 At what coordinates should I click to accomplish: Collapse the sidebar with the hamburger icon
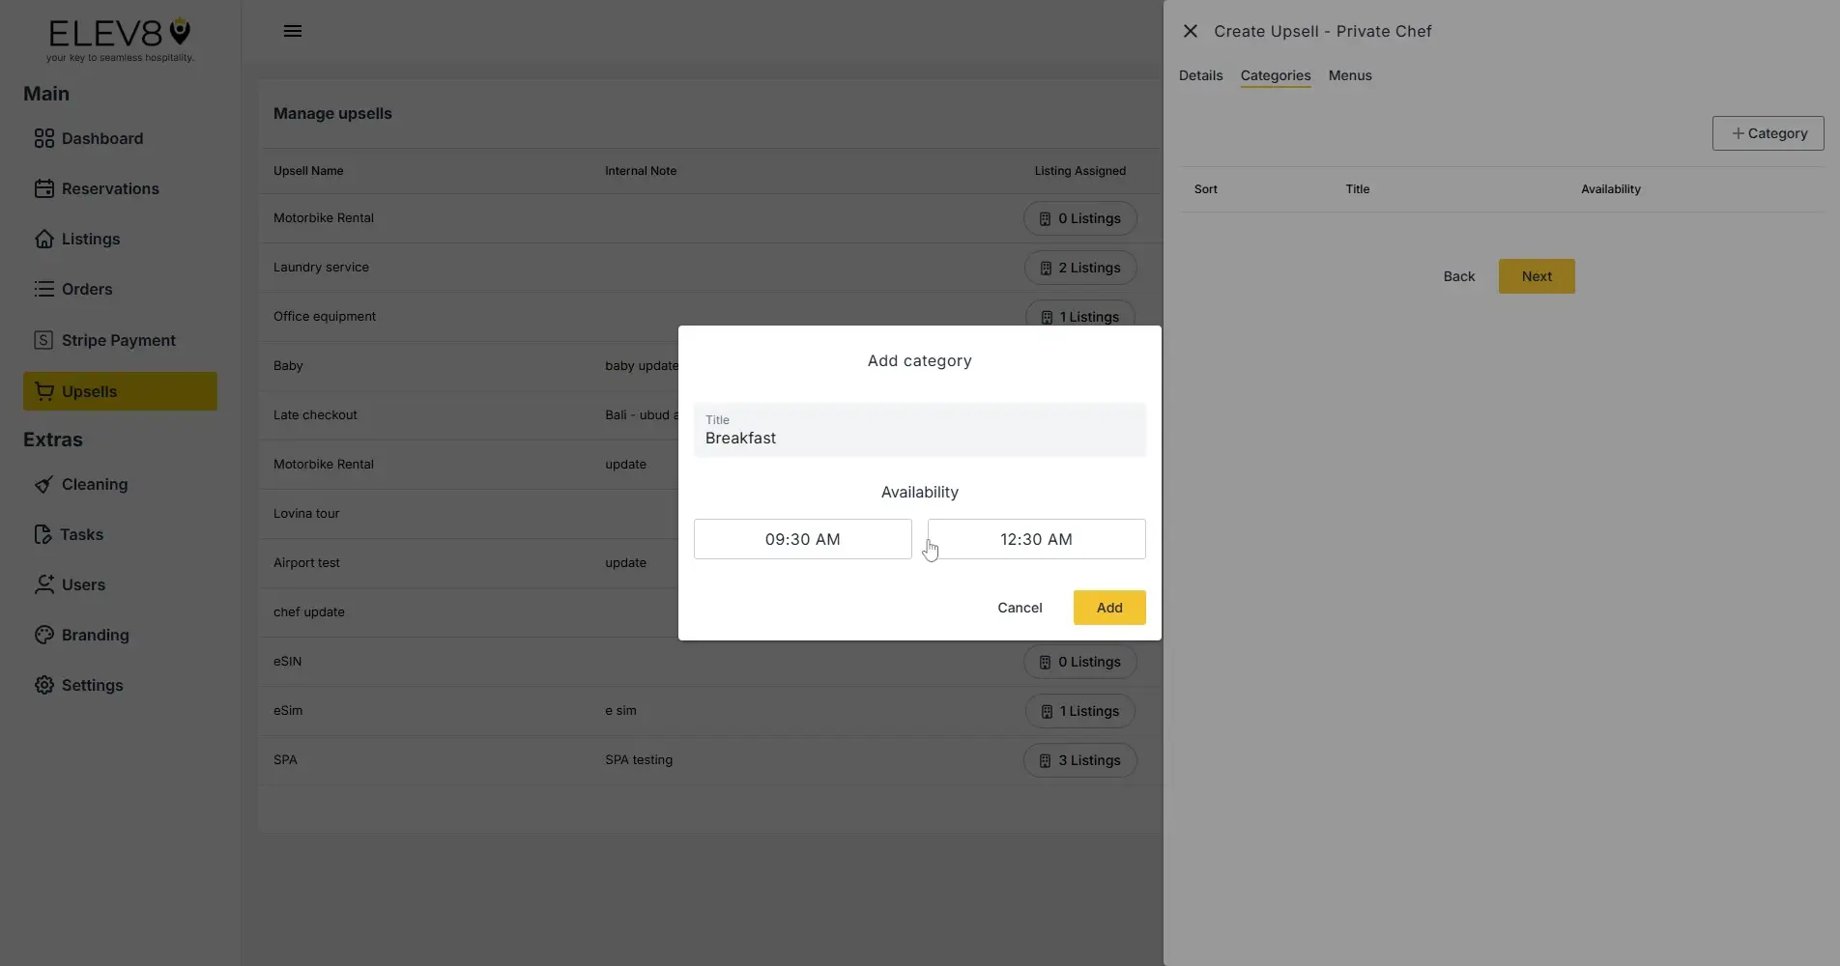[x=293, y=30]
